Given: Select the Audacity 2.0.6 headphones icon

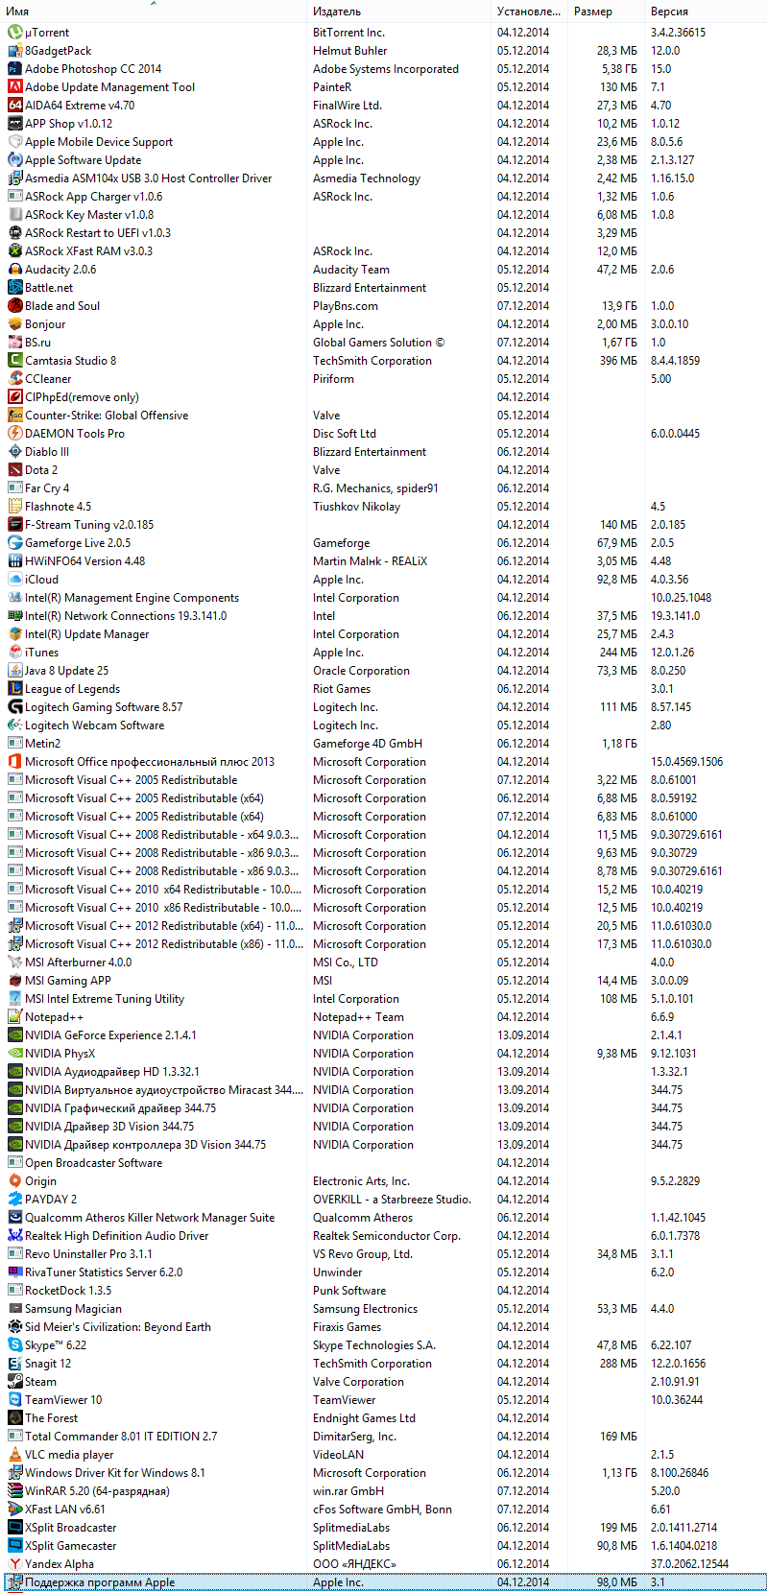Looking at the screenshot, I should (x=15, y=269).
